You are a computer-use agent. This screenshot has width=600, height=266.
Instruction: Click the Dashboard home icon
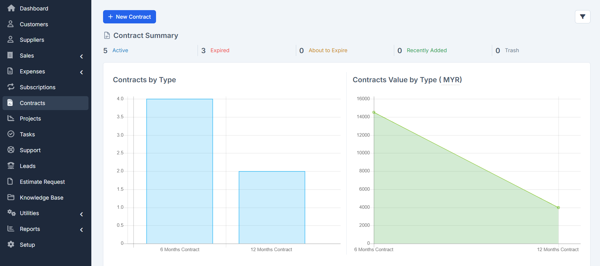tap(11, 8)
